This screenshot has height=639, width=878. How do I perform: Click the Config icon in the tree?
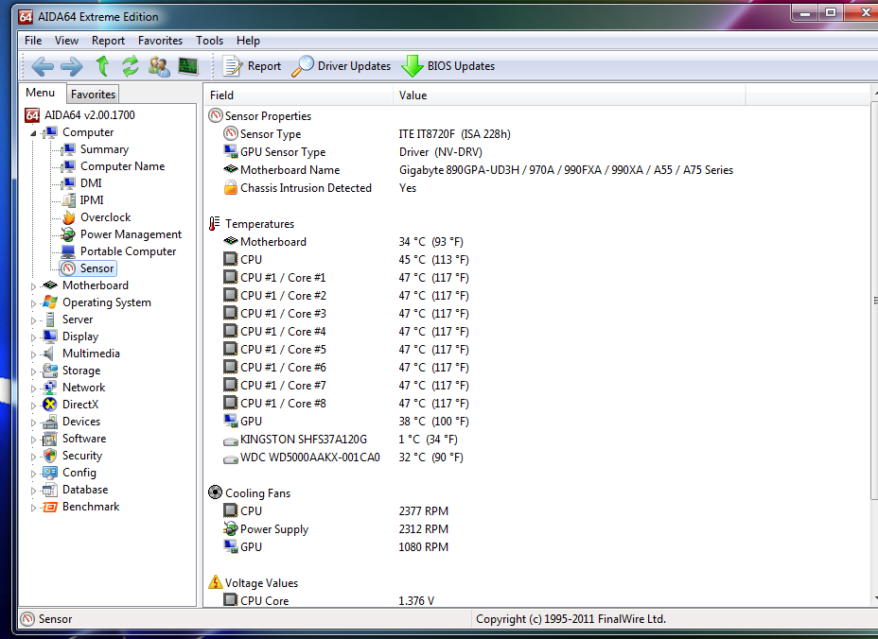tap(50, 473)
